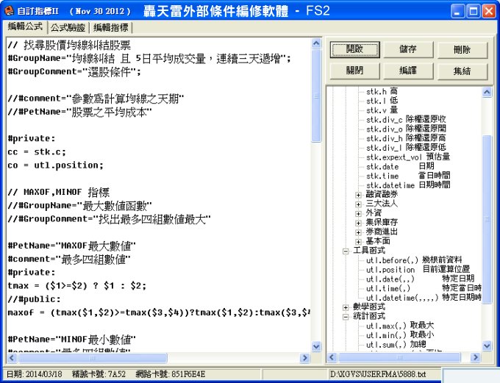
Task: Click tree panel scroll up arrow
Action: (x=487, y=92)
